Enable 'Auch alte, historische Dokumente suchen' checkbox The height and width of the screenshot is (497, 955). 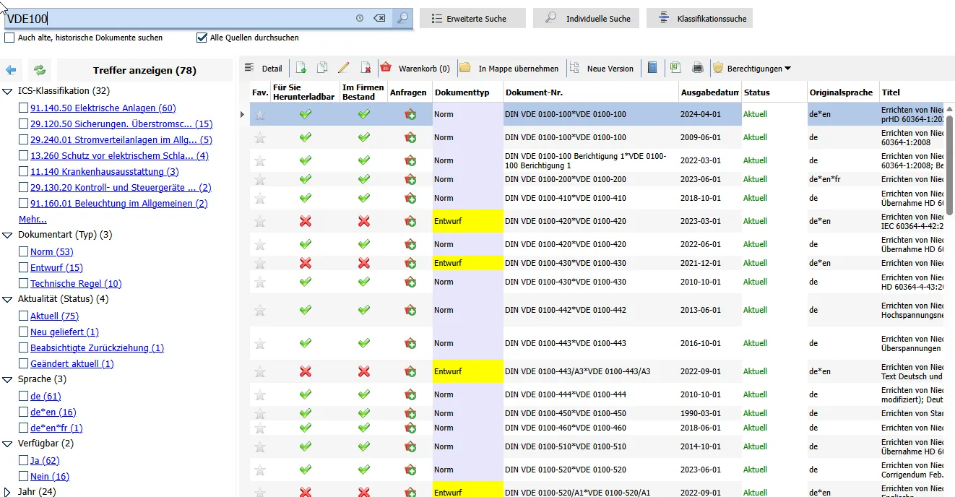(9, 38)
